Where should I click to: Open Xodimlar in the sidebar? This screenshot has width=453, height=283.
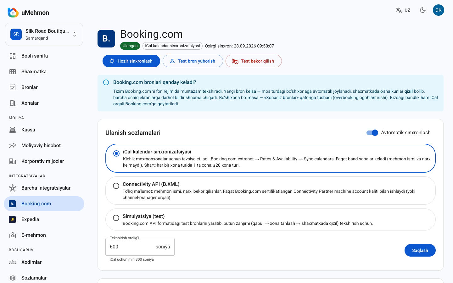click(x=44, y=262)
